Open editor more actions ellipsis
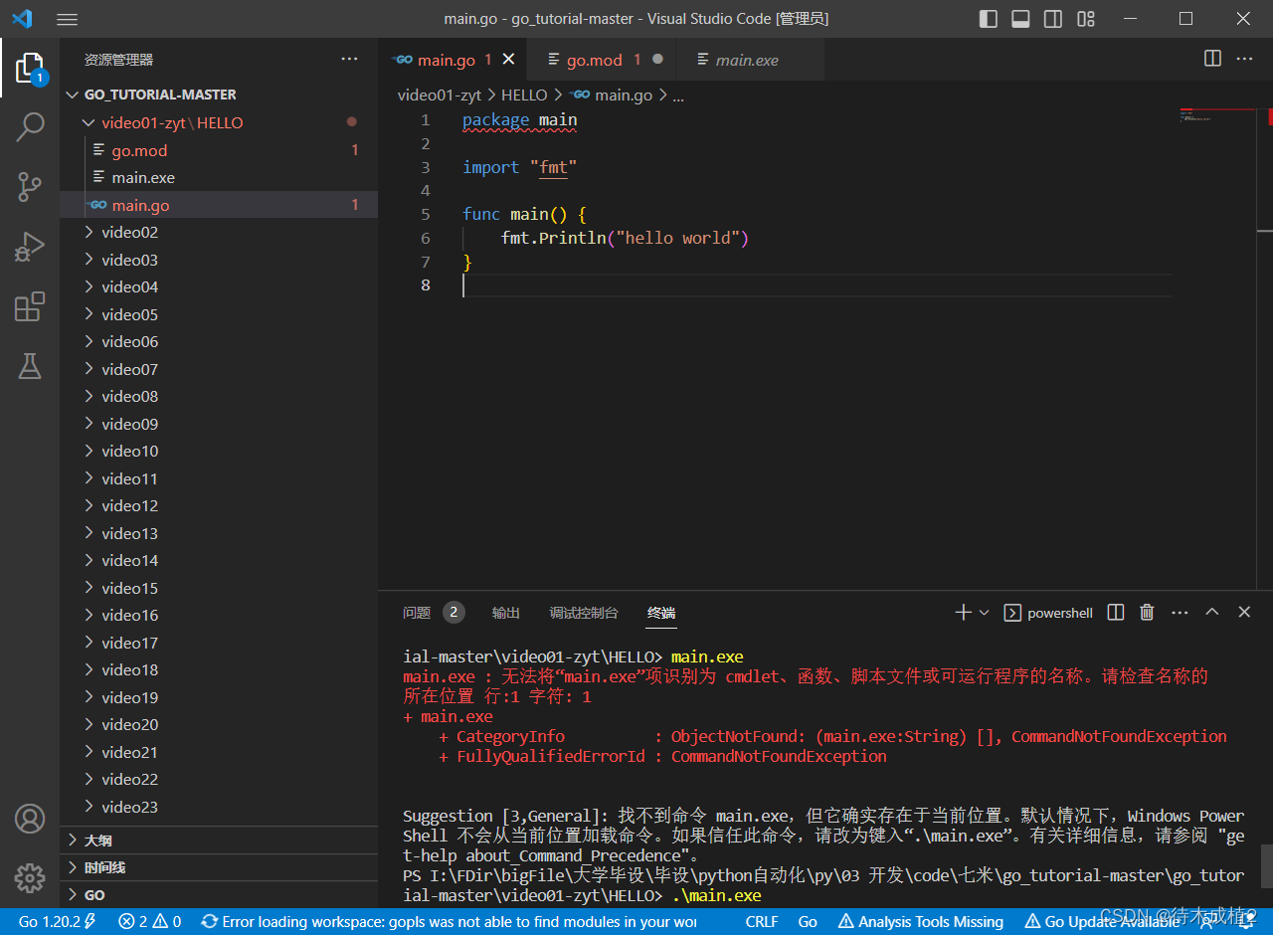The width and height of the screenshot is (1273, 935). (x=1244, y=59)
